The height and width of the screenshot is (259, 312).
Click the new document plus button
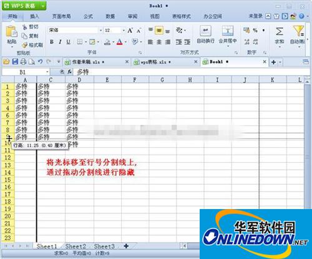[x=274, y=62]
